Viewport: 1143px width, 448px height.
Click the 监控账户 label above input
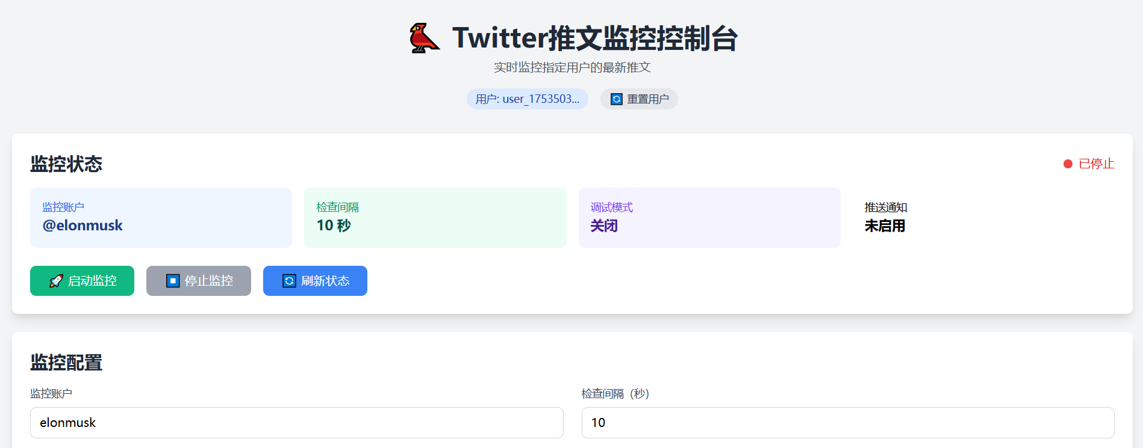pos(51,394)
